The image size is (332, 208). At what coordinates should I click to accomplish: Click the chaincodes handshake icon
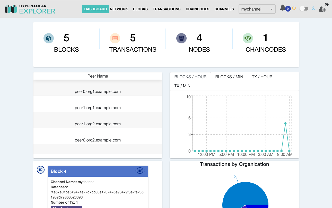248,38
